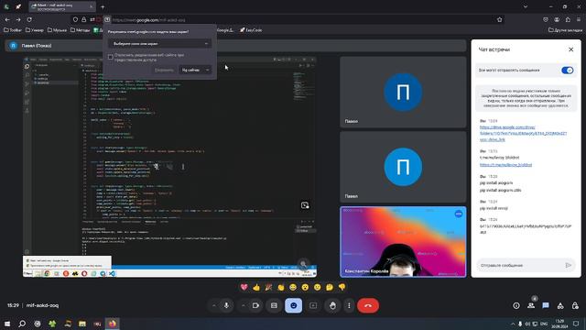586x330 pixels.
Task: Select Константин Королёв video tile
Action: coord(403,242)
